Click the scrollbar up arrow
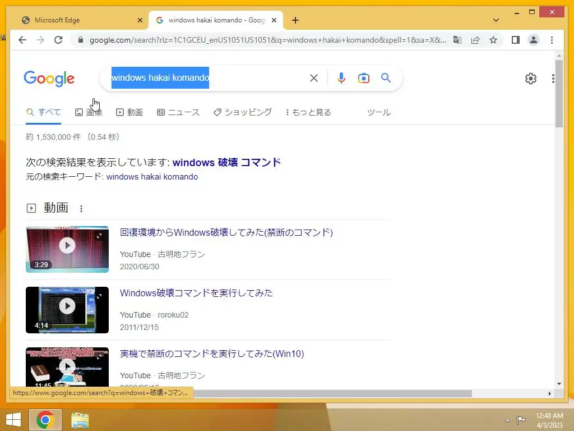Viewport: 574px width, 431px height. point(559,56)
